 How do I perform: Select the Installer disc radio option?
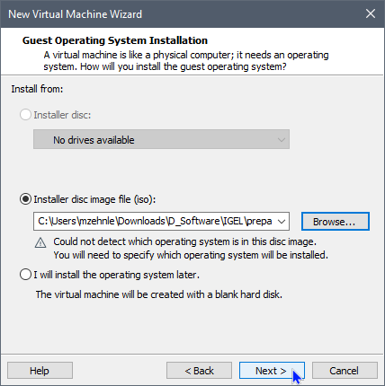click(25, 115)
